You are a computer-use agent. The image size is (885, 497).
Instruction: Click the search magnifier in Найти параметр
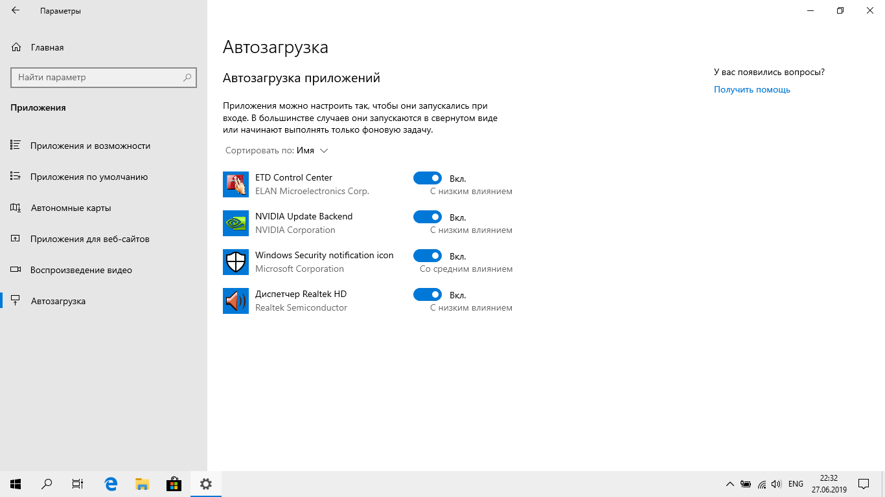(x=187, y=77)
